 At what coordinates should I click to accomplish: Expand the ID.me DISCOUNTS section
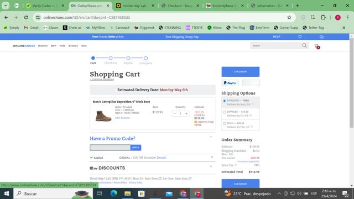[211, 166]
